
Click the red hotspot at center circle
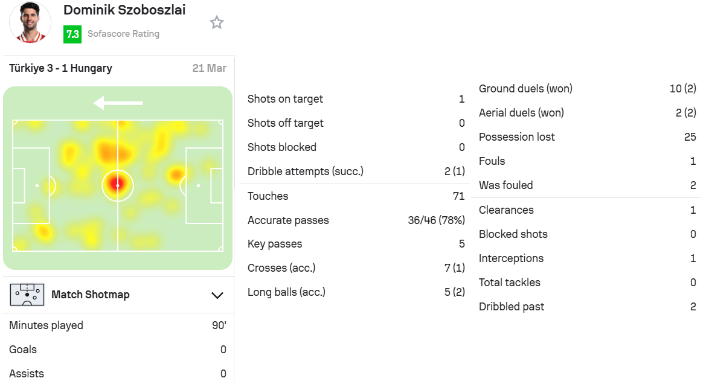(x=118, y=185)
